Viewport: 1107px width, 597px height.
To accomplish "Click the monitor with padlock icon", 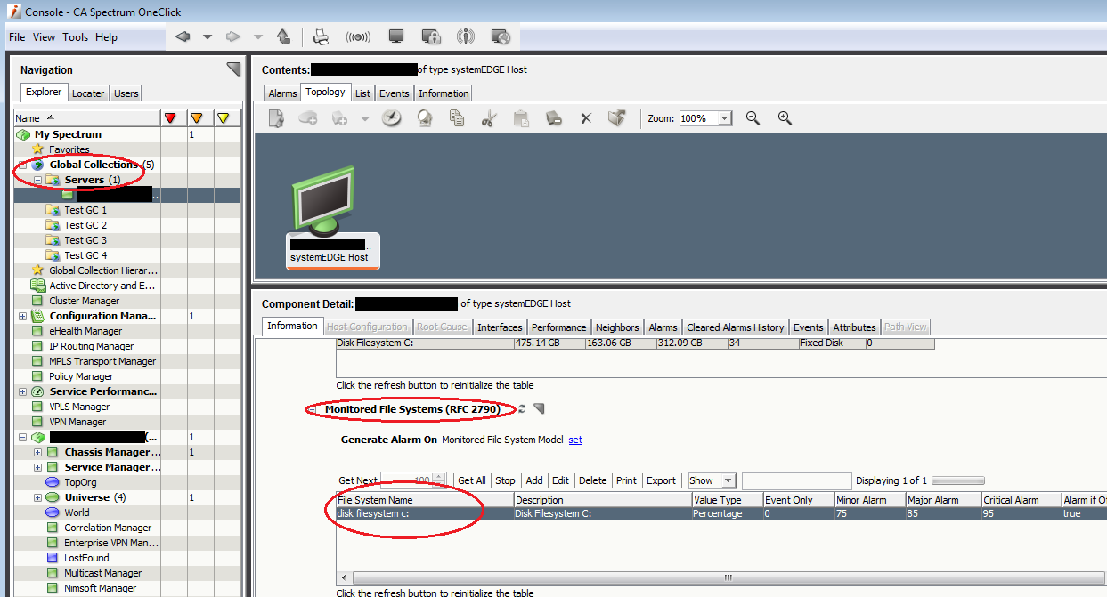I will click(x=431, y=36).
